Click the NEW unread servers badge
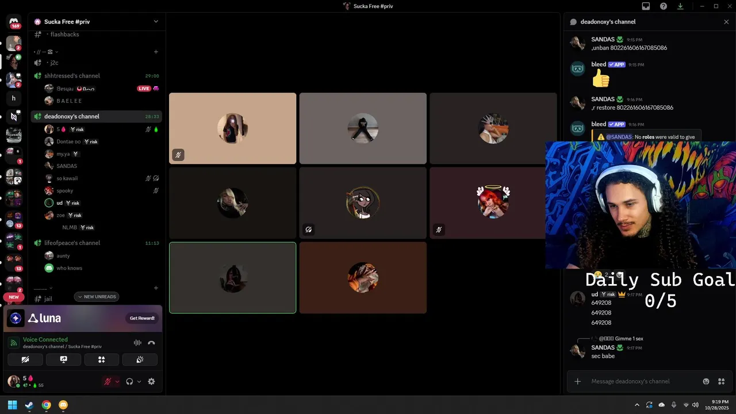The width and height of the screenshot is (736, 414). pyautogui.click(x=14, y=297)
